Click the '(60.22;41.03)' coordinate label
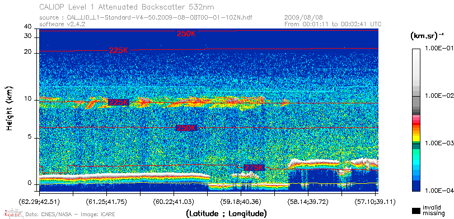This screenshot has height=219, width=454. click(x=174, y=202)
